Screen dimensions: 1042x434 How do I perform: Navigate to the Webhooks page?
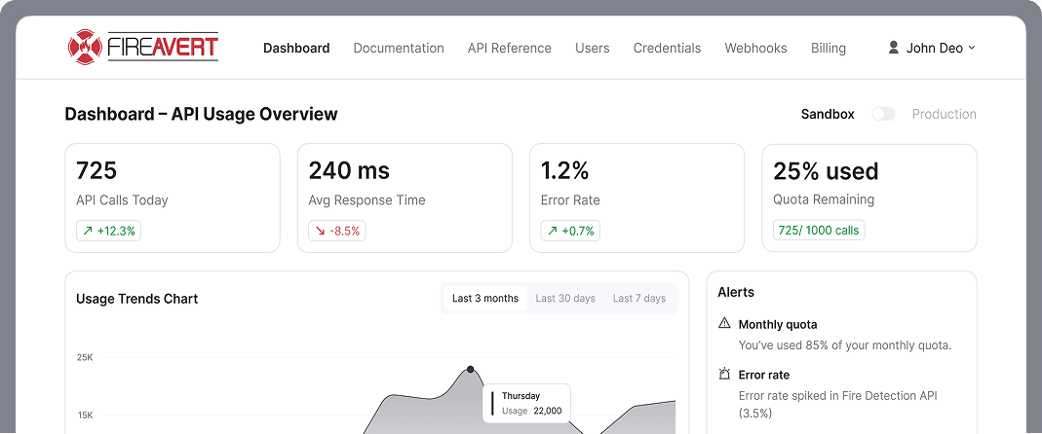pos(755,48)
